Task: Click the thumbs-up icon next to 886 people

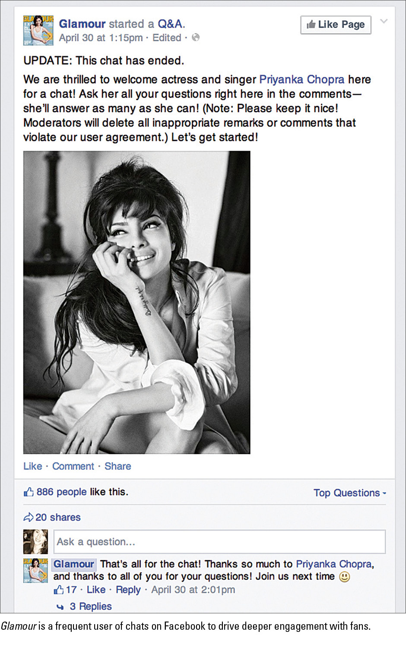Action: (29, 492)
